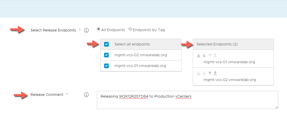Move mgmt-vcs-02 up one position
287x118 pixels.
click(210, 73)
